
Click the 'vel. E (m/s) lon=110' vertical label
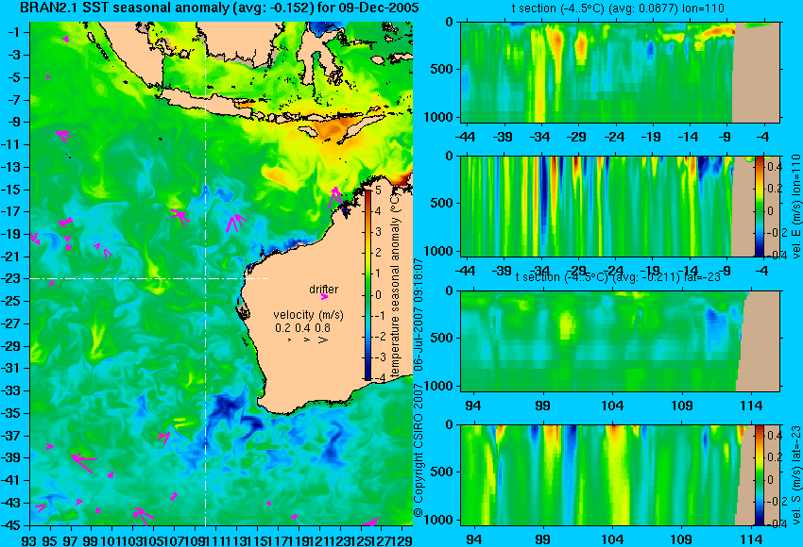coord(795,206)
